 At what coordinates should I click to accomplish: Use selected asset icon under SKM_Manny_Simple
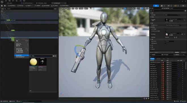pos(170,21)
